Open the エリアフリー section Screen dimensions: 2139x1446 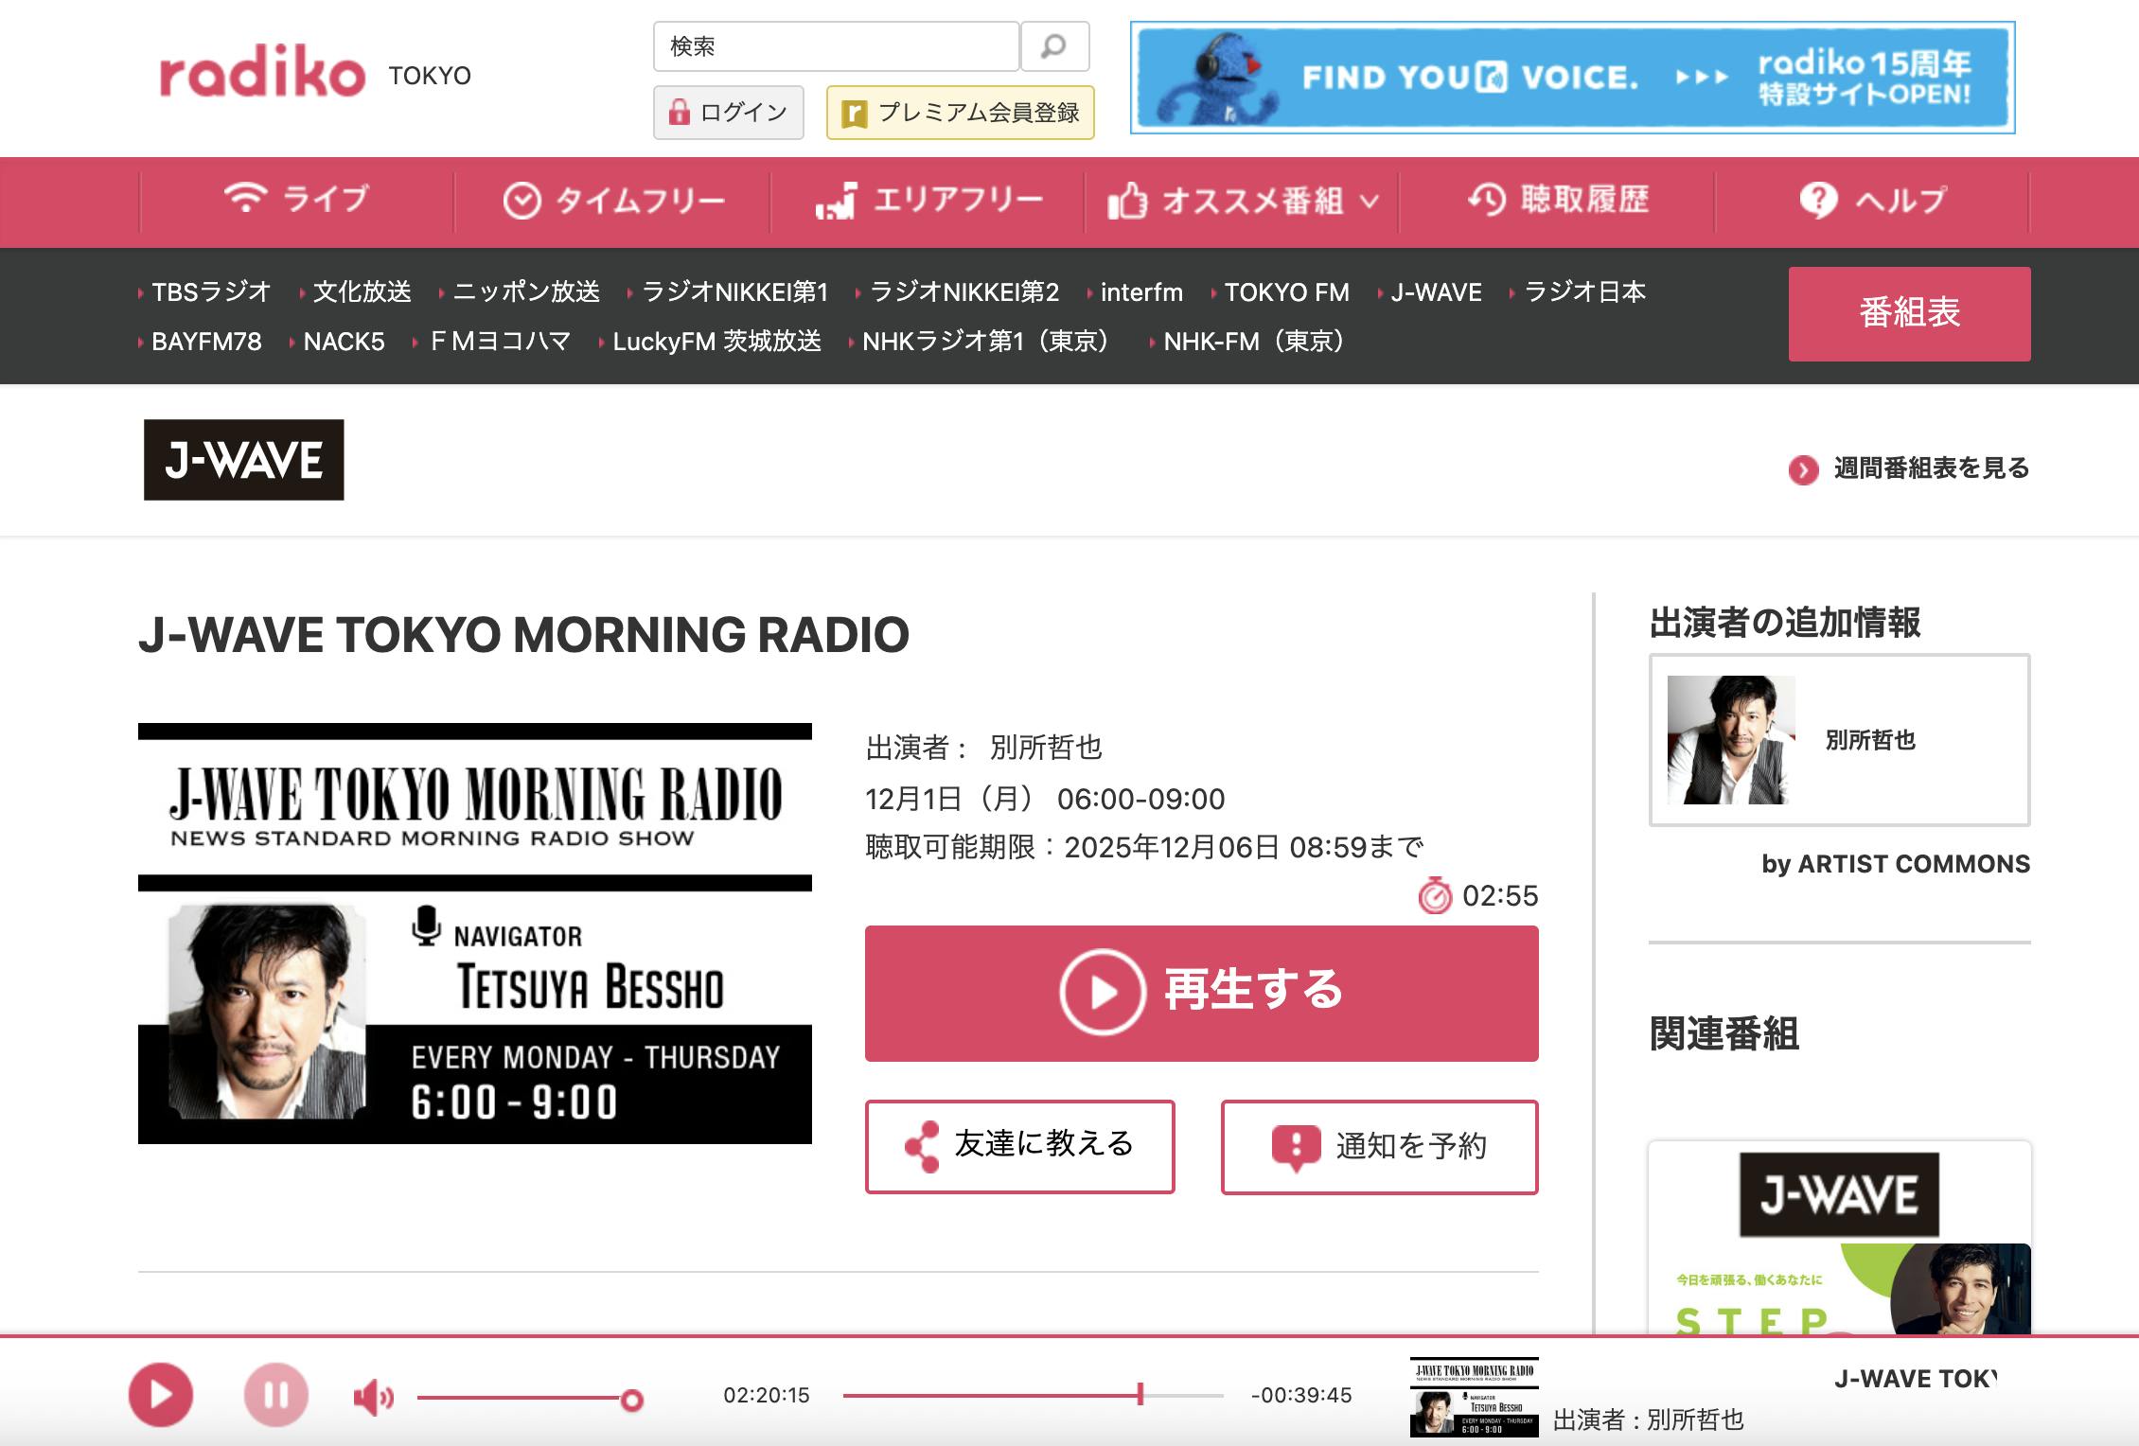coord(928,201)
